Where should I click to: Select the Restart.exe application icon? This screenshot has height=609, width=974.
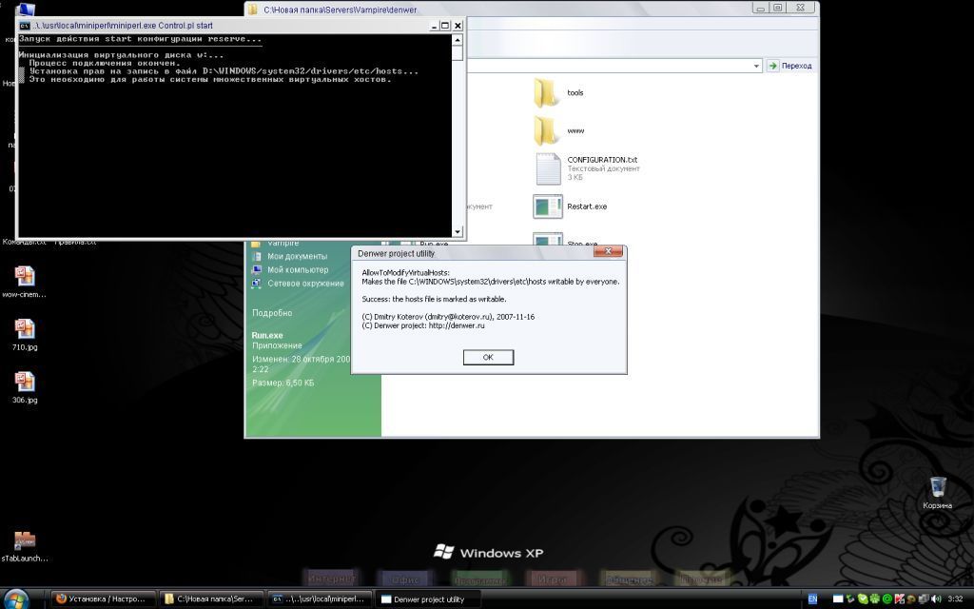tap(548, 206)
